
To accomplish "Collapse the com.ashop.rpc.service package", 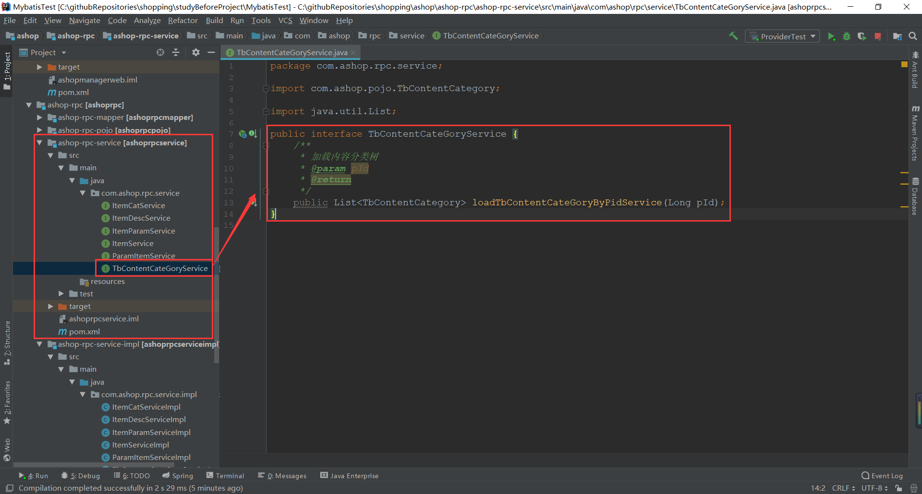I will click(x=83, y=193).
